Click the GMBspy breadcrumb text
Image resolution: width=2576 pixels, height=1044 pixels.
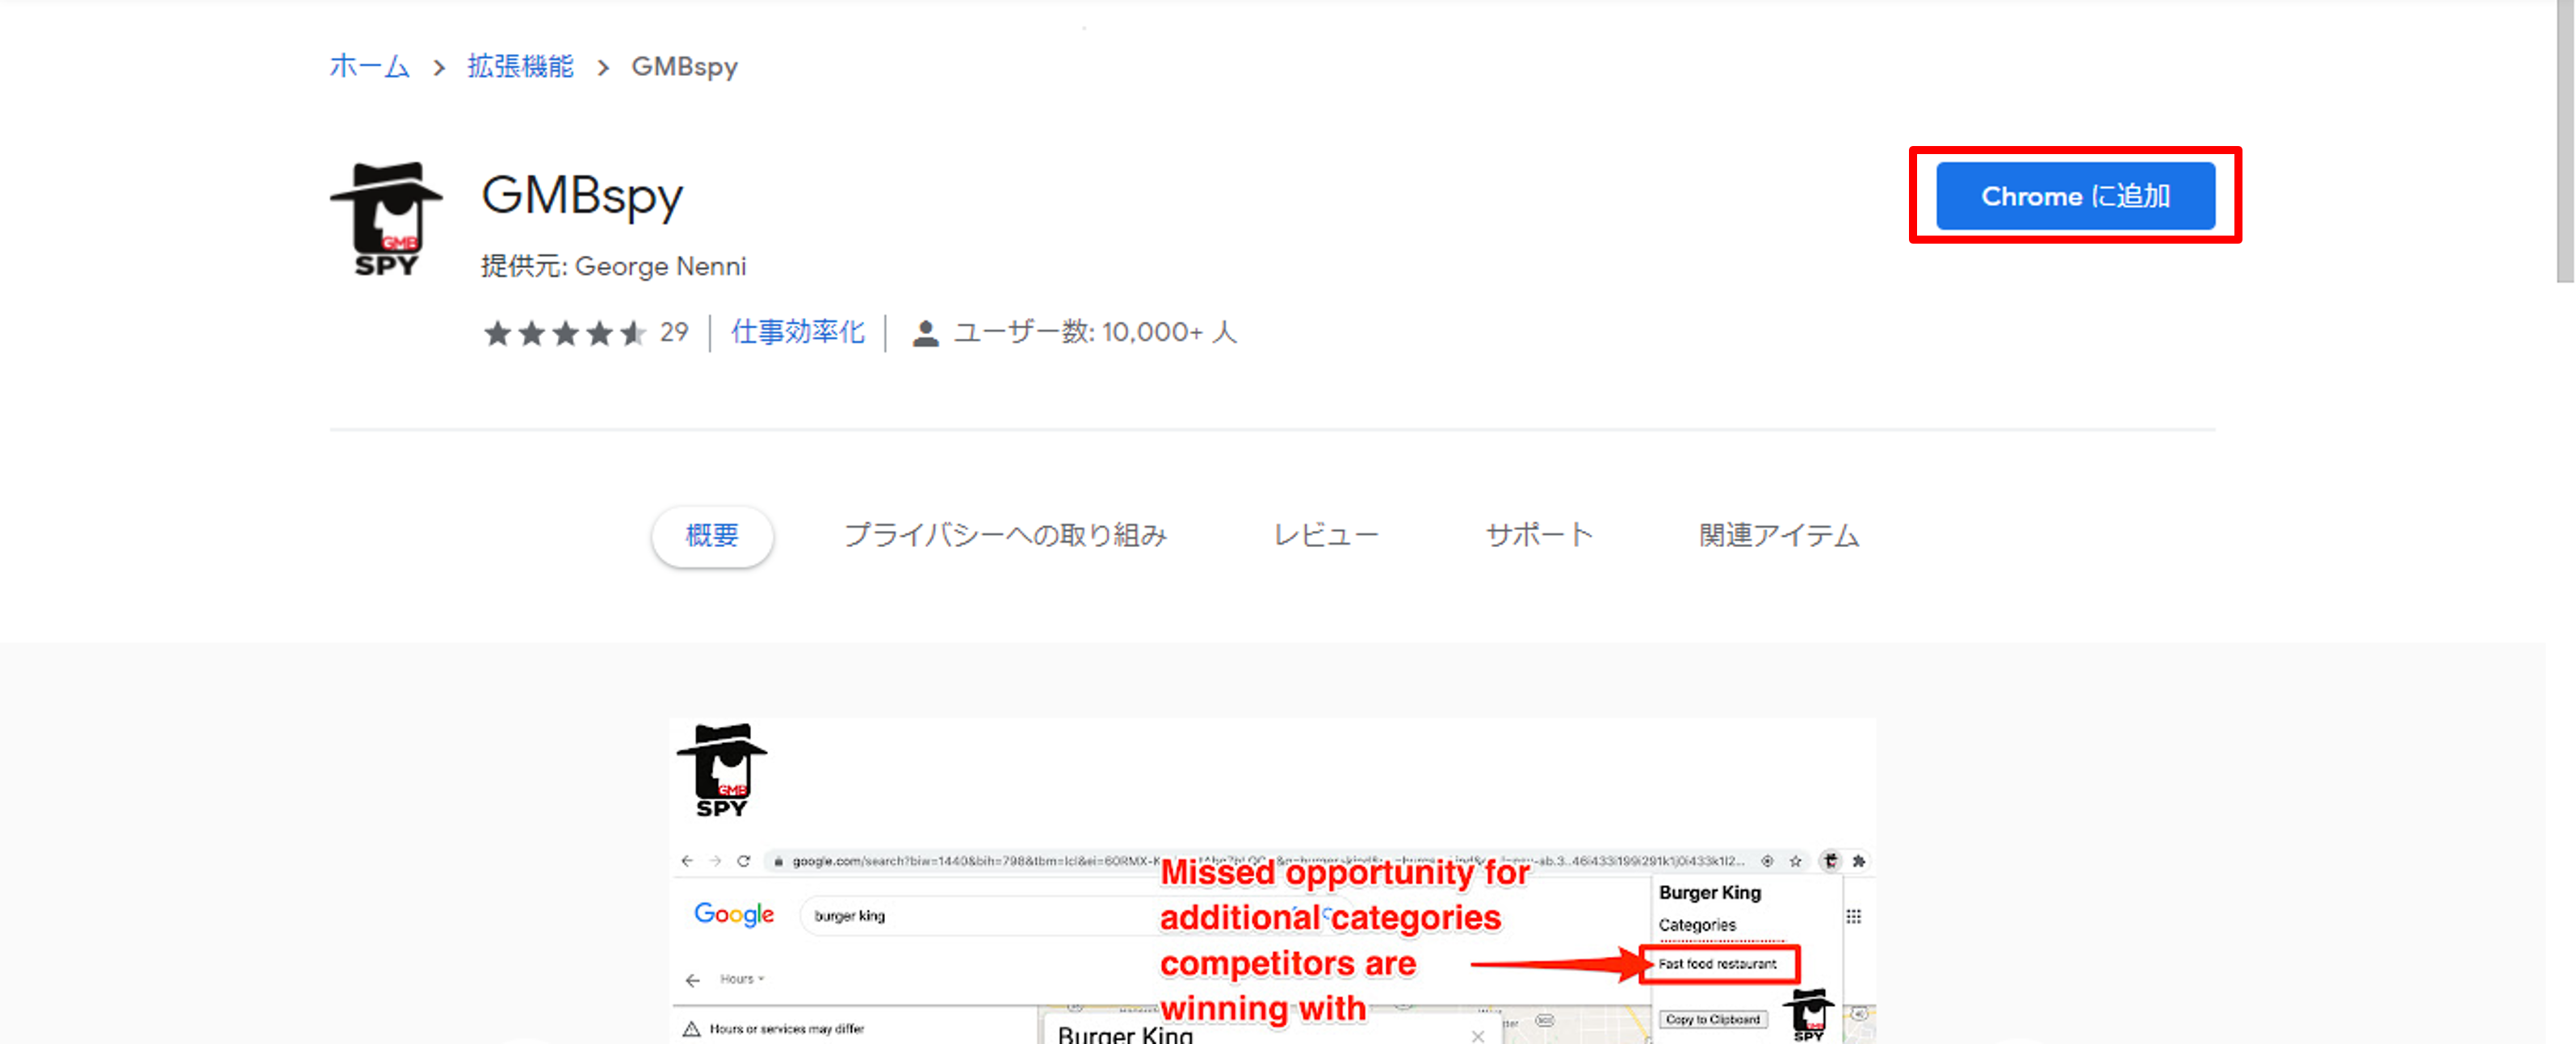point(684,67)
